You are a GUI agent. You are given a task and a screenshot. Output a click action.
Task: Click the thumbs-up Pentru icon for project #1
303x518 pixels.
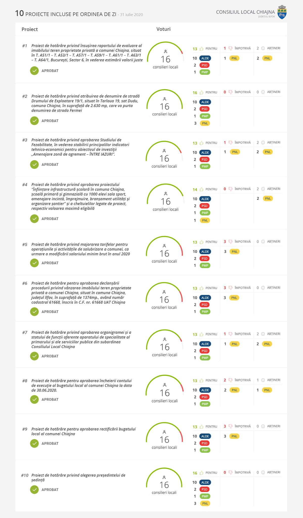pyautogui.click(x=201, y=49)
